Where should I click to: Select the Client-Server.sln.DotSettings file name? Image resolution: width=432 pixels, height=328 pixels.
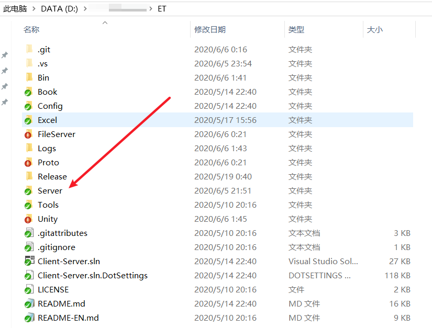(x=93, y=276)
